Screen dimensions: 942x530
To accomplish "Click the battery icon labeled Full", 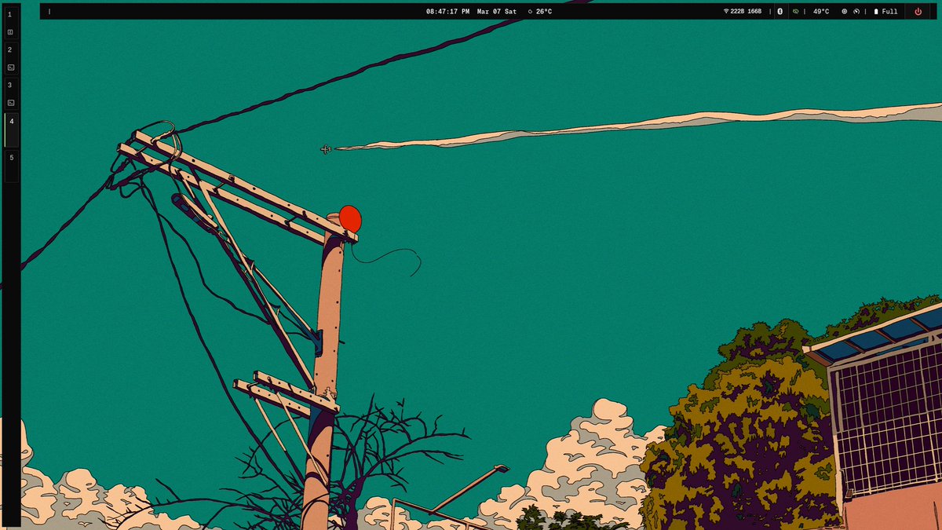I will point(876,12).
